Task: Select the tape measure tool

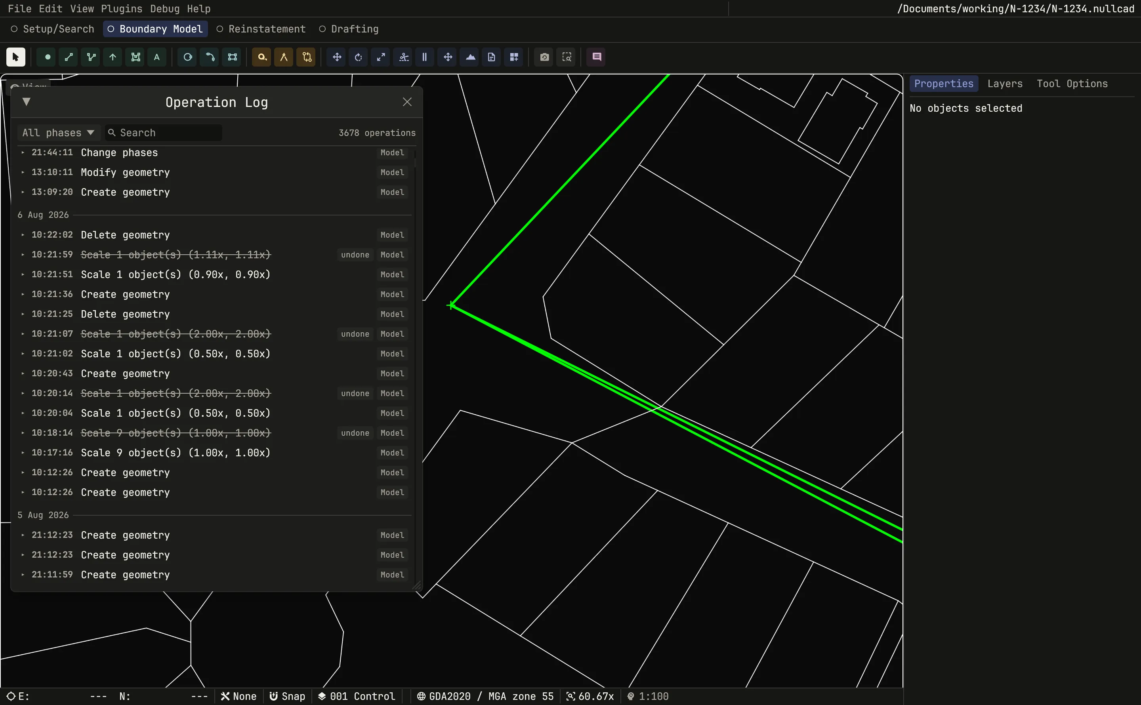Action: click(x=261, y=57)
